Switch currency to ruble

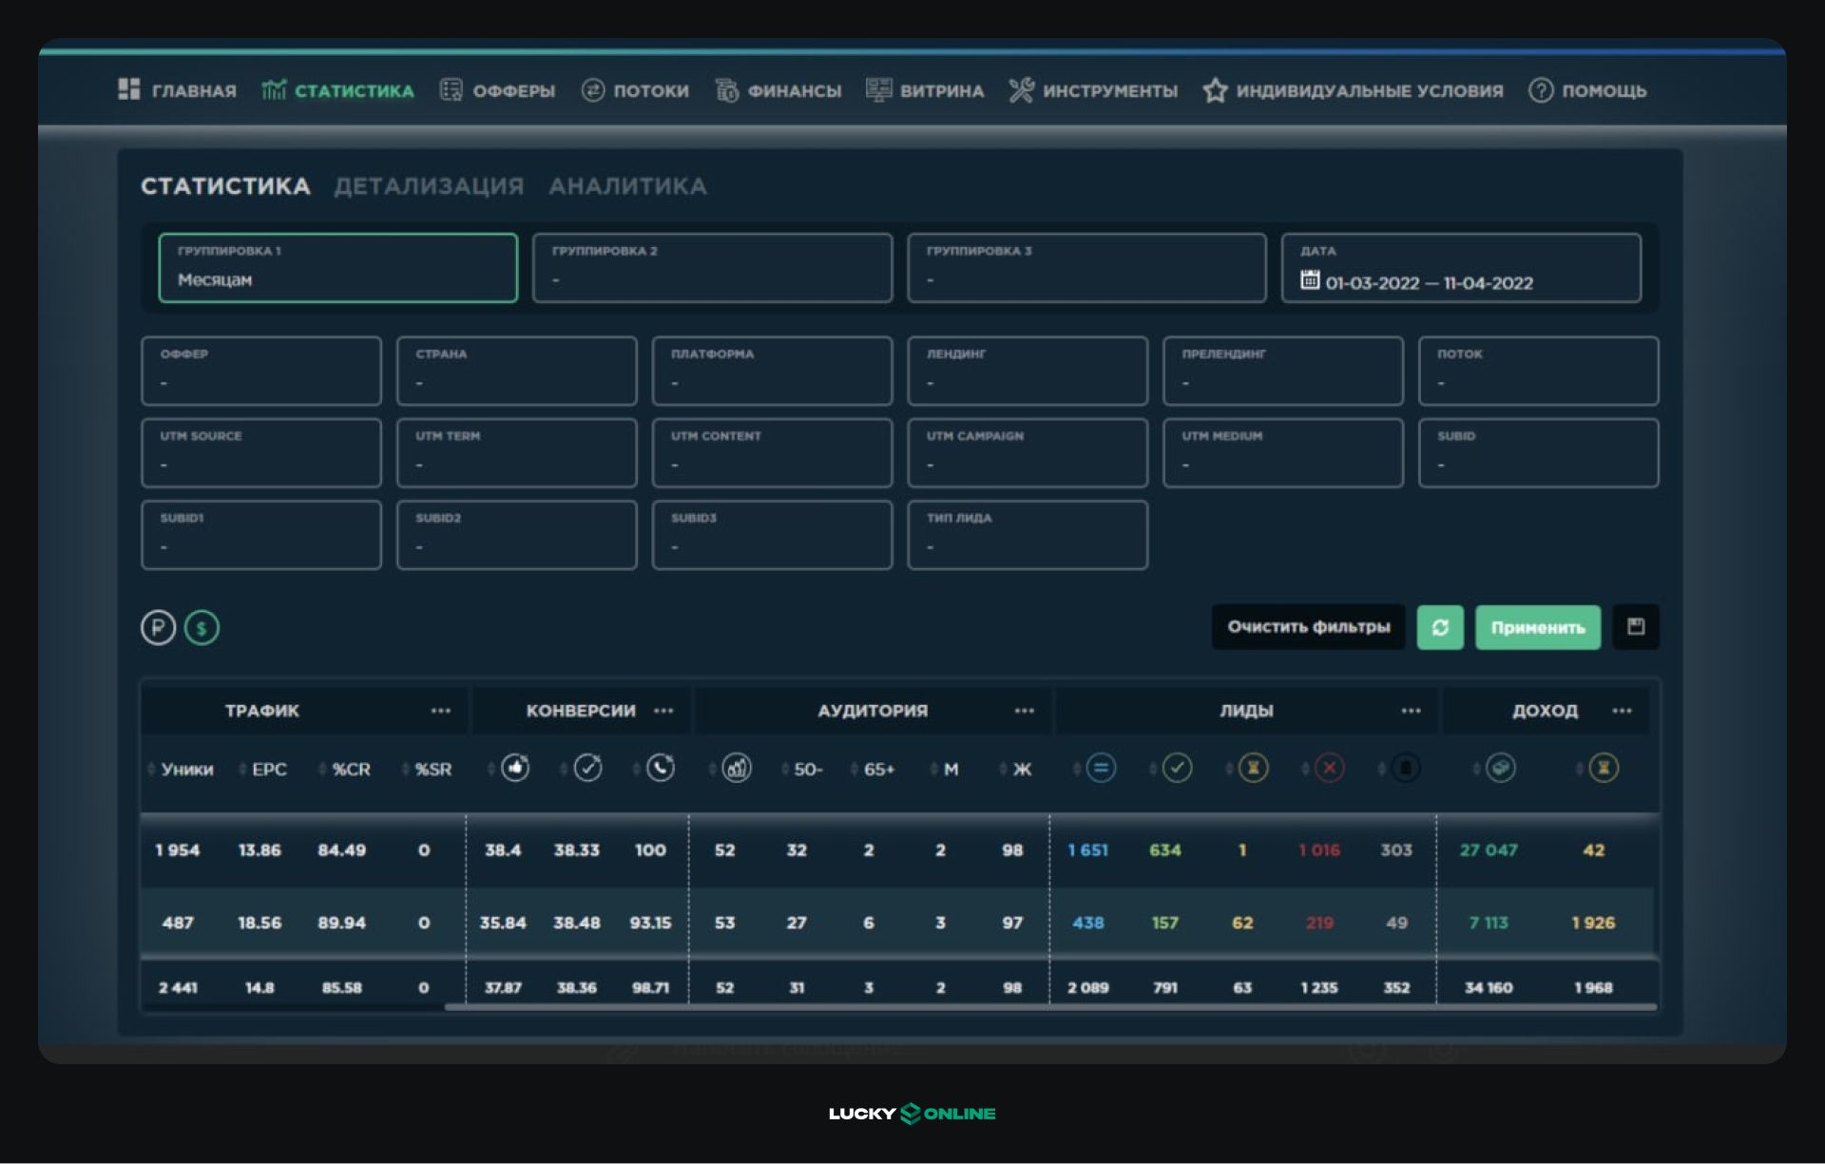[159, 628]
